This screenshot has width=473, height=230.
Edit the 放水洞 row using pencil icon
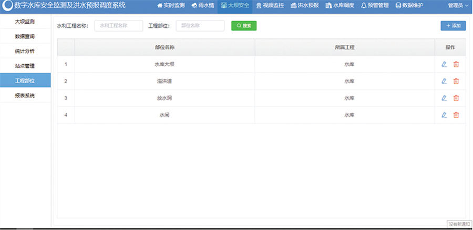444,98
